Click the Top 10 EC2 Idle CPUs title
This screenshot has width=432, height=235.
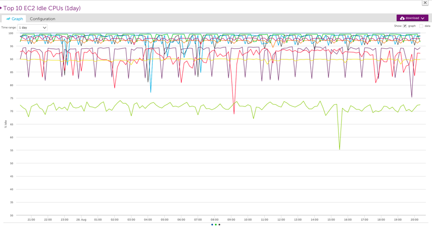[42, 8]
